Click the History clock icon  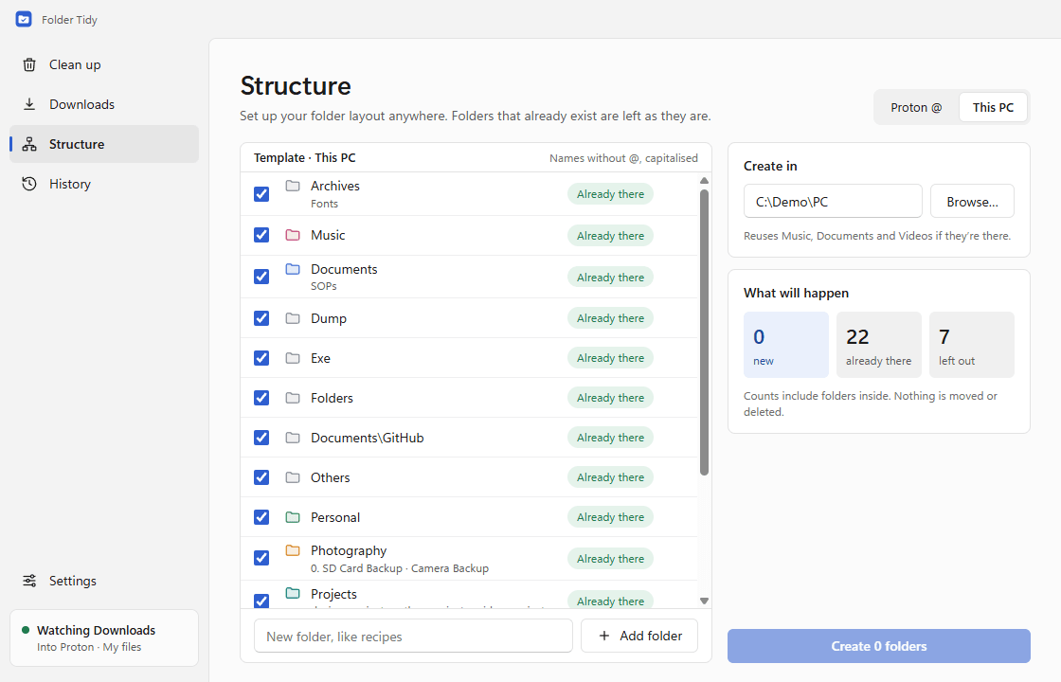click(29, 184)
